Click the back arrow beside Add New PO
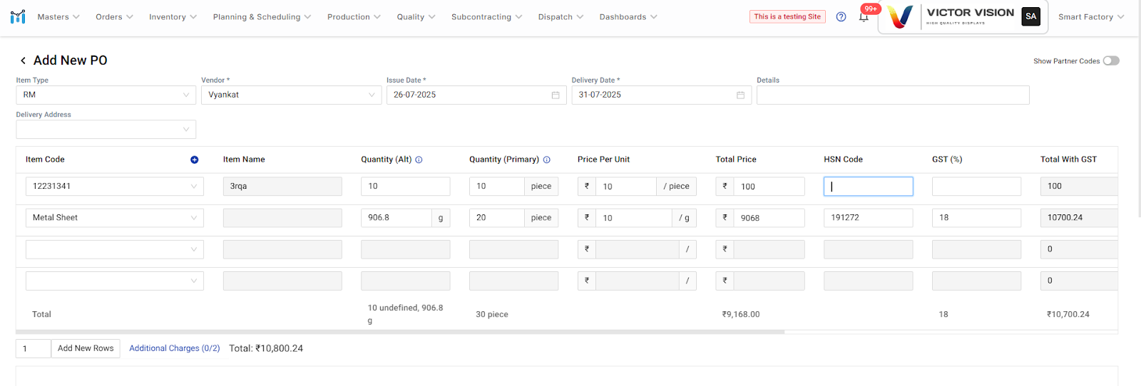The height and width of the screenshot is (386, 1141). [x=23, y=61]
